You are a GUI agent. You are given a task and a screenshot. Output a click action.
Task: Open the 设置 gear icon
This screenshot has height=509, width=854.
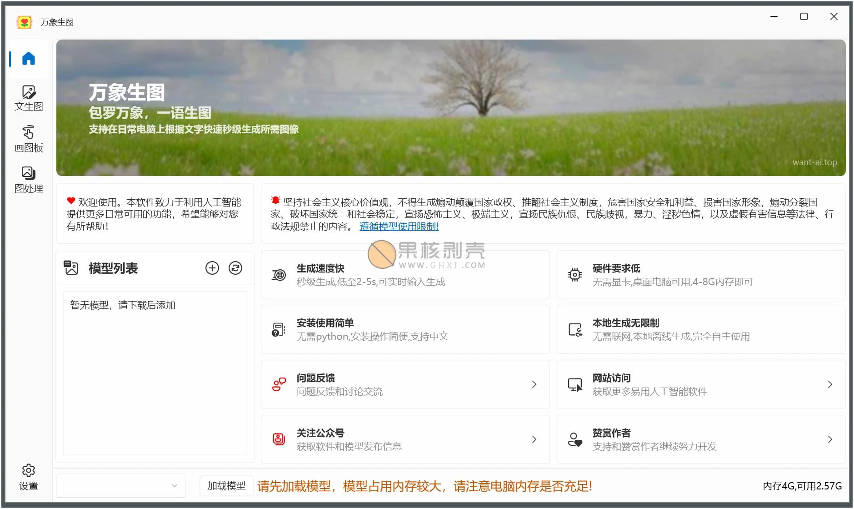[x=28, y=471]
